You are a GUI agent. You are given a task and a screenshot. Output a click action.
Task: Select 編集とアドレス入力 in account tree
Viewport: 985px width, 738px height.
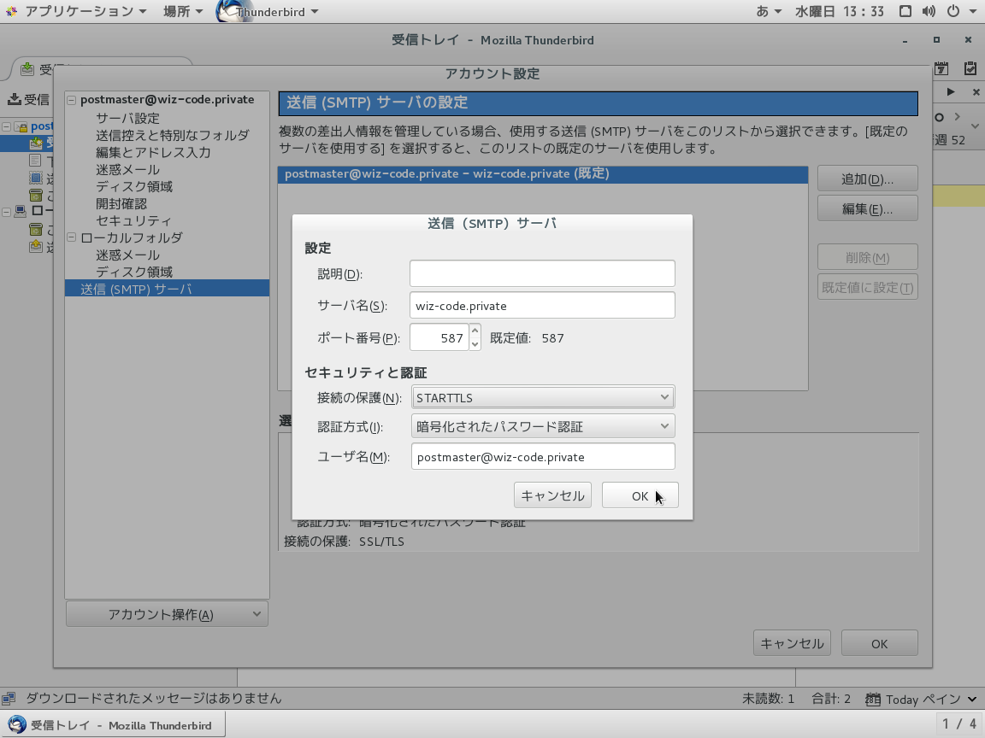153,153
